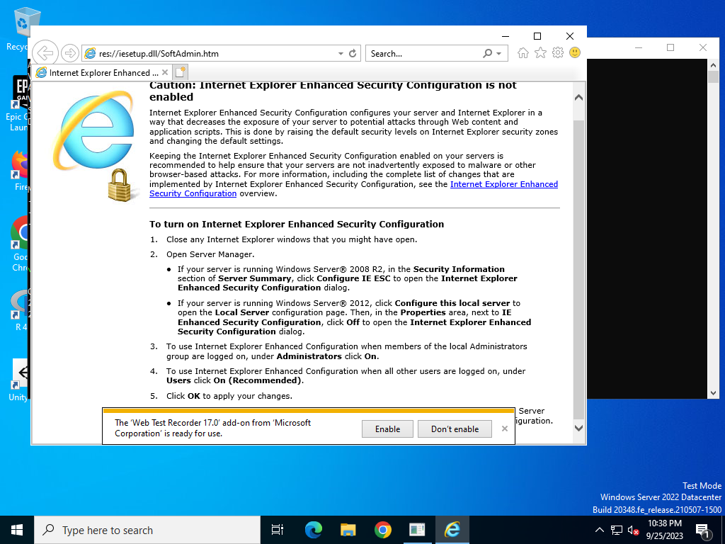Open the Unity desktop shortcut
This screenshot has height=544, width=725.
[x=19, y=380]
